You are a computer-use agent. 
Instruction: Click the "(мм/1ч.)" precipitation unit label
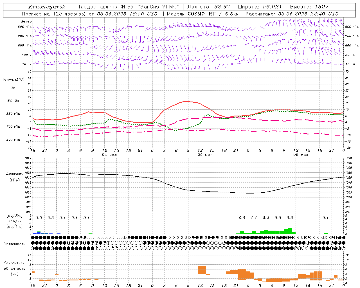pos(15,226)
